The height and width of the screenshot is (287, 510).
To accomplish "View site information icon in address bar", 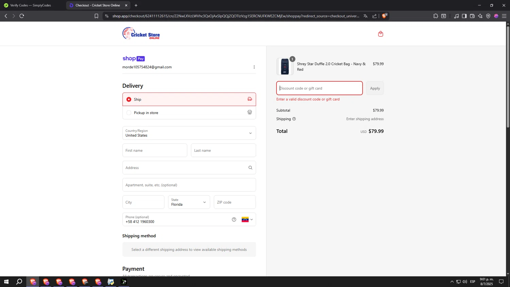I will (x=107, y=16).
